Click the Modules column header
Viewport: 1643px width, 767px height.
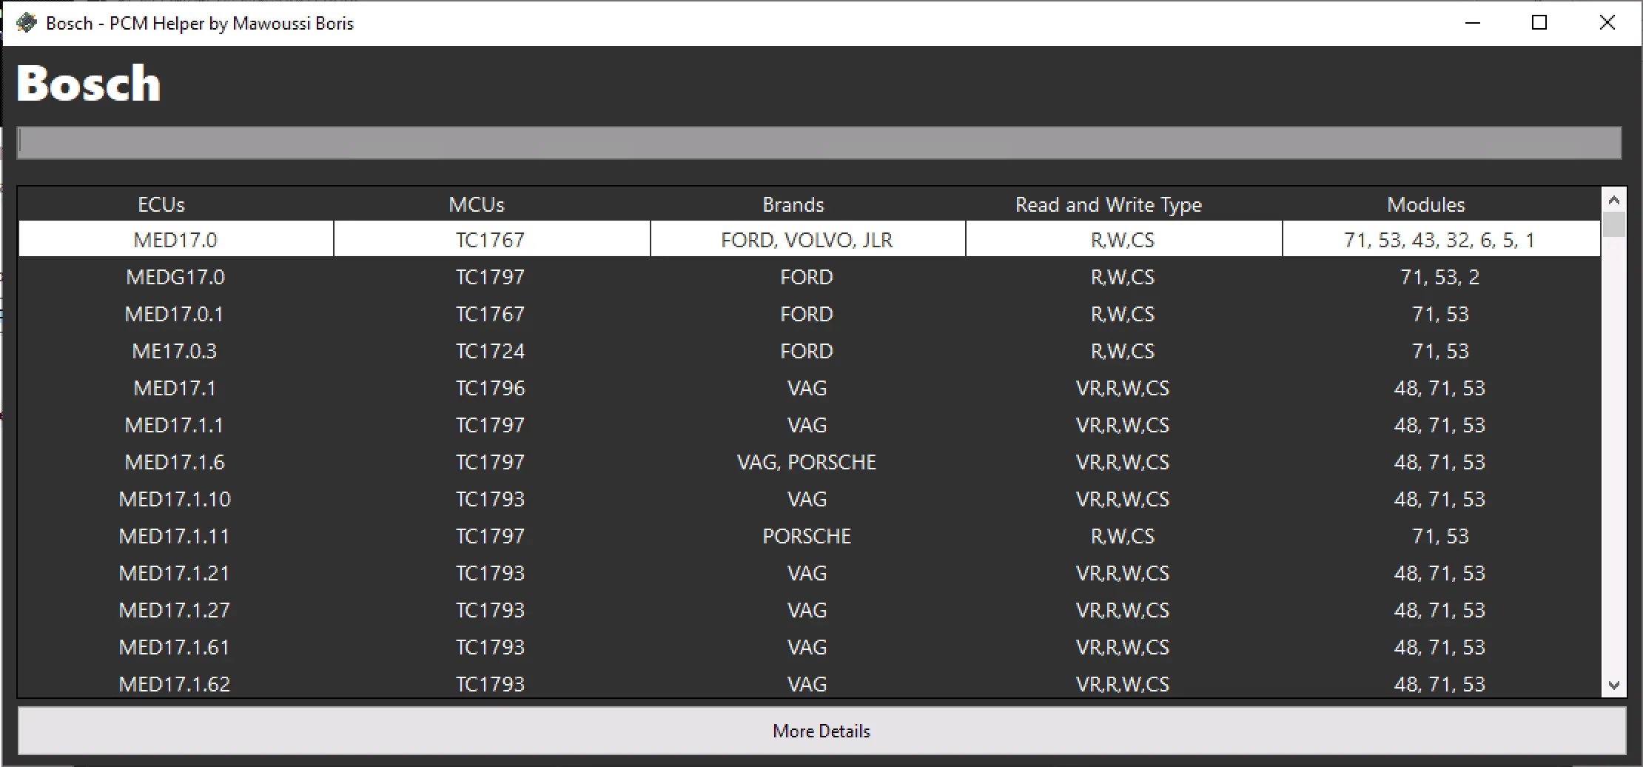coord(1426,204)
